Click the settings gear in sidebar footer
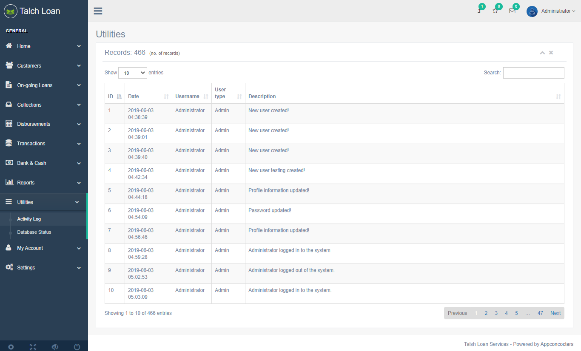 click(11, 347)
